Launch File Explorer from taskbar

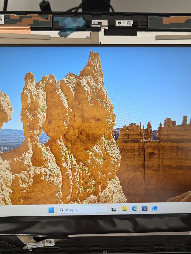tap(124, 209)
